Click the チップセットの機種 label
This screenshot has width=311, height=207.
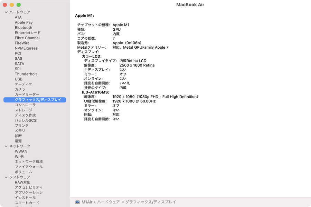[x=93, y=25]
